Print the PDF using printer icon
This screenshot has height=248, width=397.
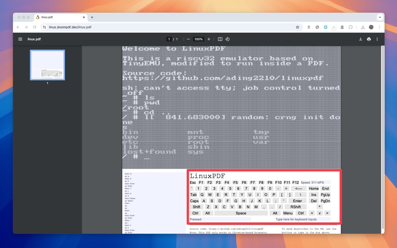pyautogui.click(x=369, y=39)
